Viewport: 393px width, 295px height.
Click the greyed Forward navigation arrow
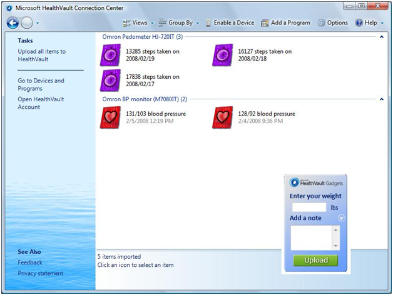[x=27, y=23]
